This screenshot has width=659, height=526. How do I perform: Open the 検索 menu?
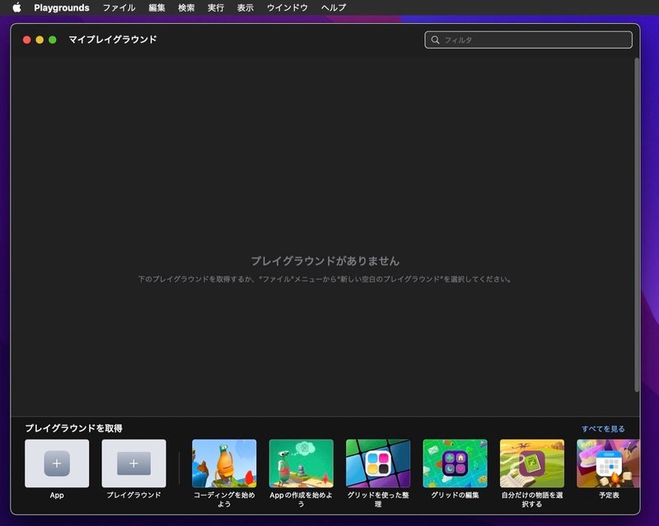click(x=186, y=7)
